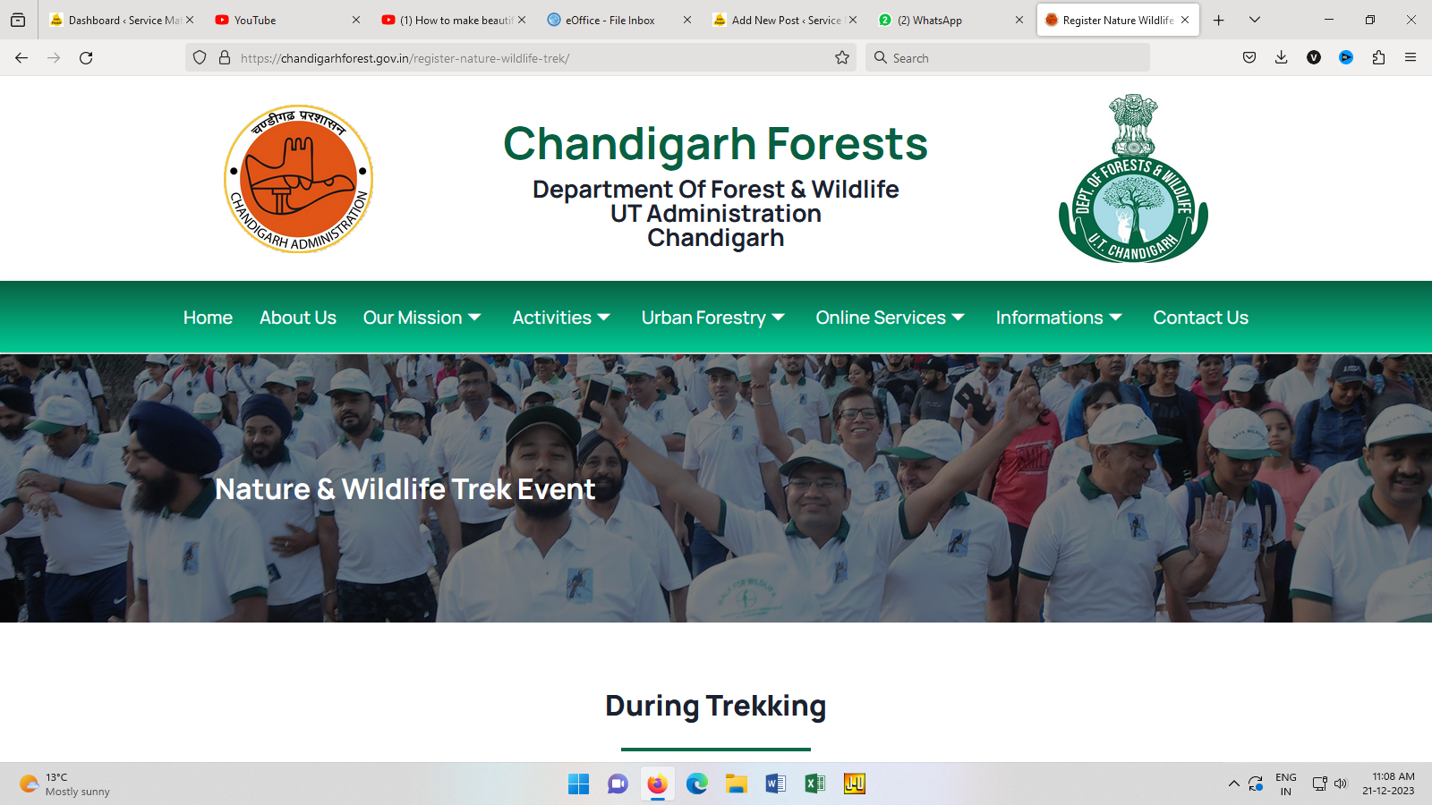Open the Urban Forestry dropdown
The height and width of the screenshot is (805, 1432).
713,318
